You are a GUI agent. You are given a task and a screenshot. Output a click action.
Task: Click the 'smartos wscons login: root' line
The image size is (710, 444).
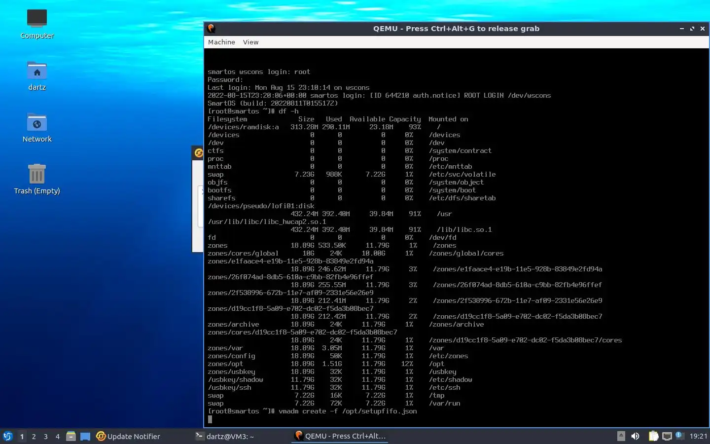click(259, 72)
